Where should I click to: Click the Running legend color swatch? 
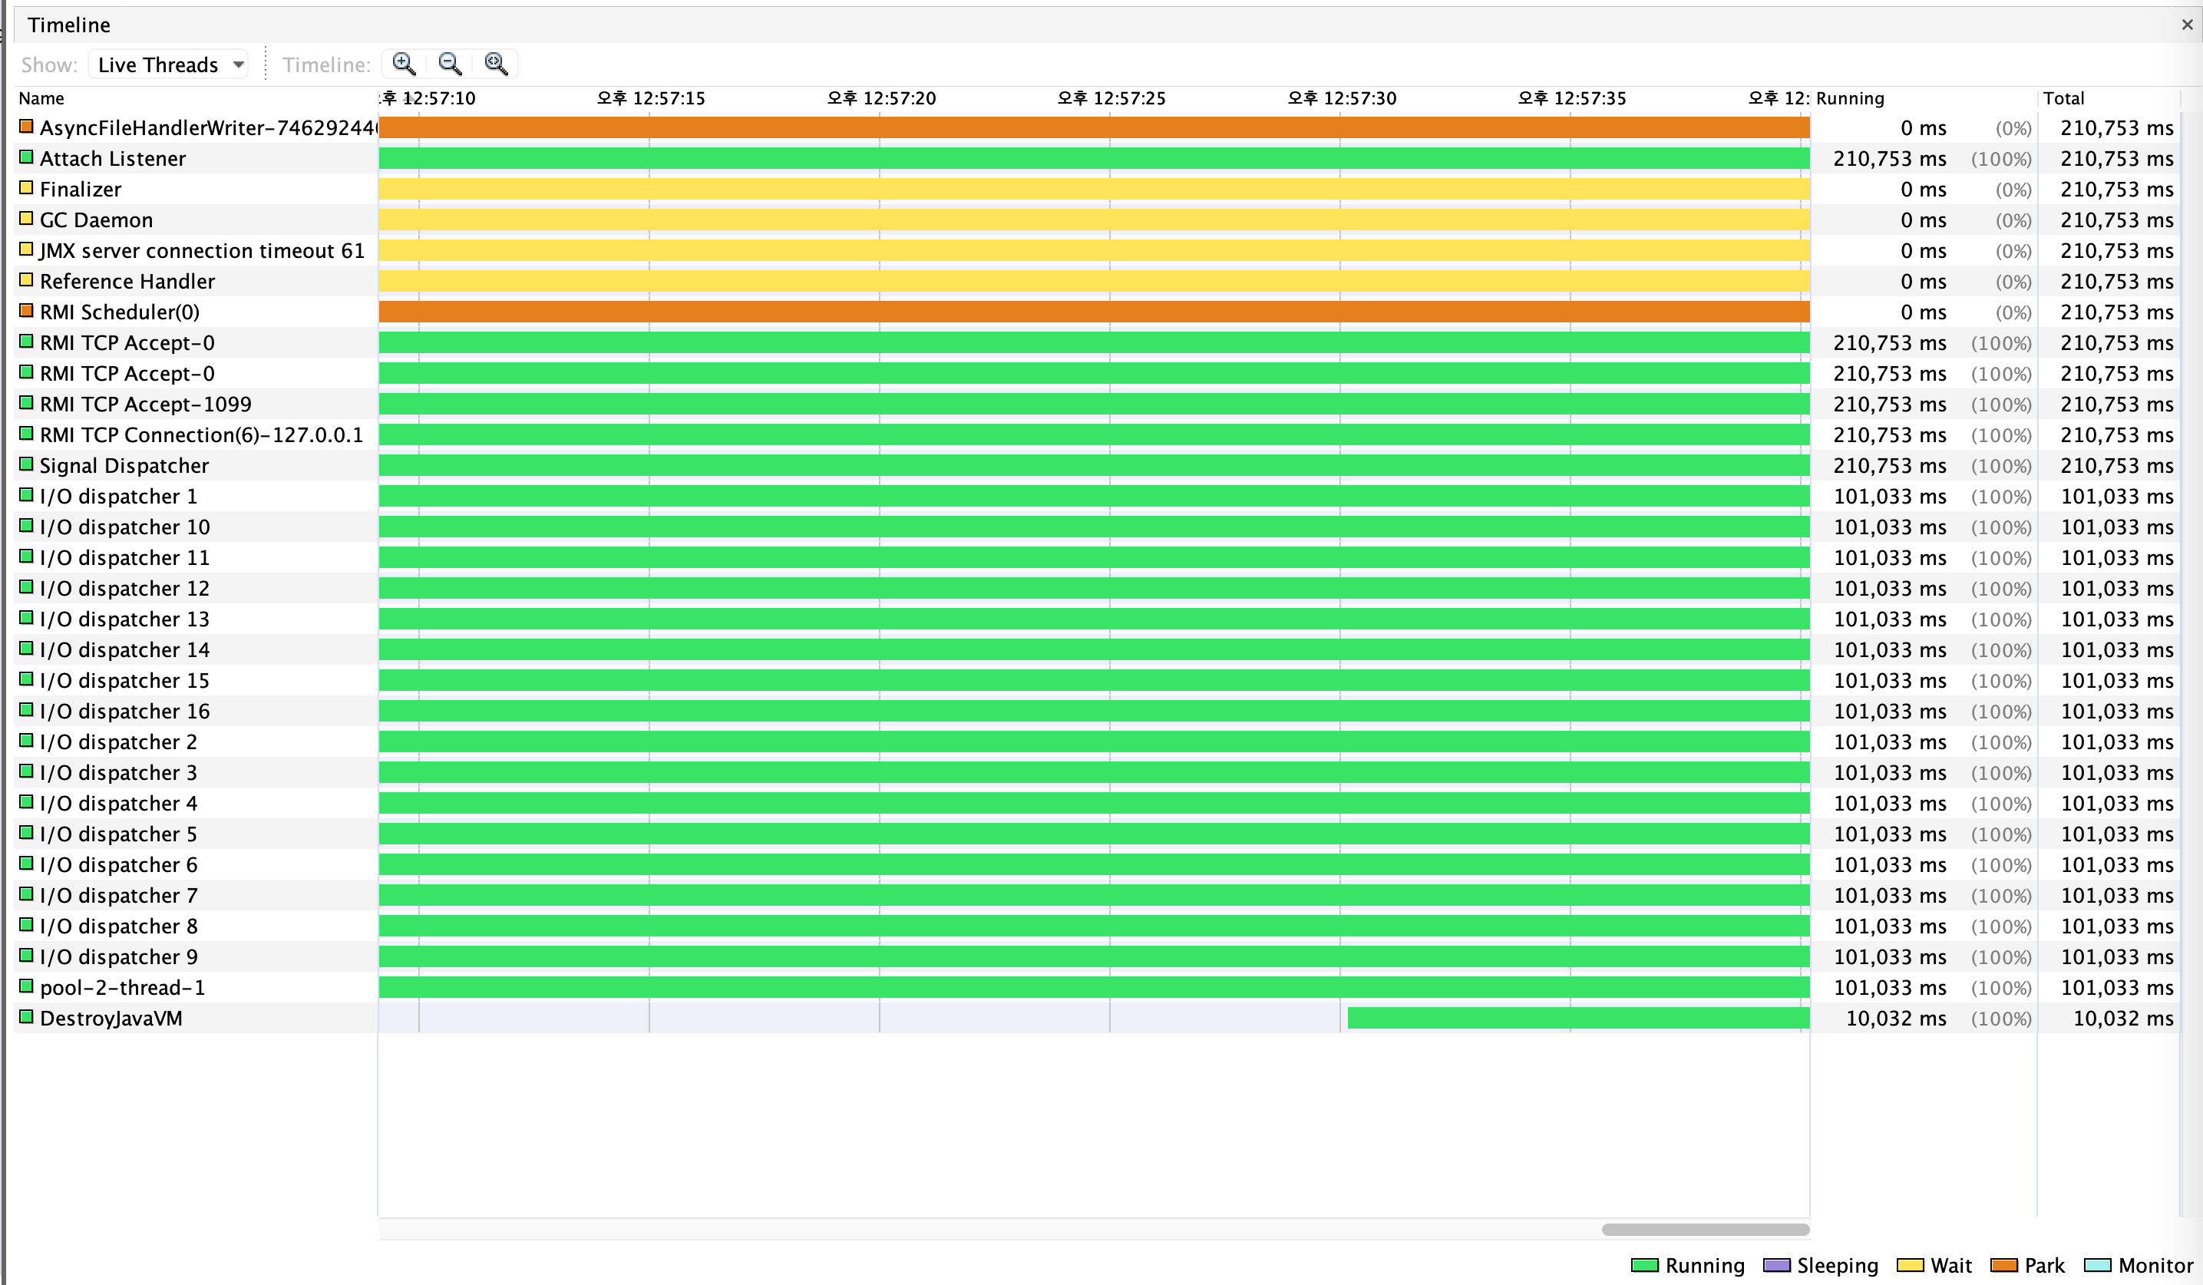(1644, 1265)
